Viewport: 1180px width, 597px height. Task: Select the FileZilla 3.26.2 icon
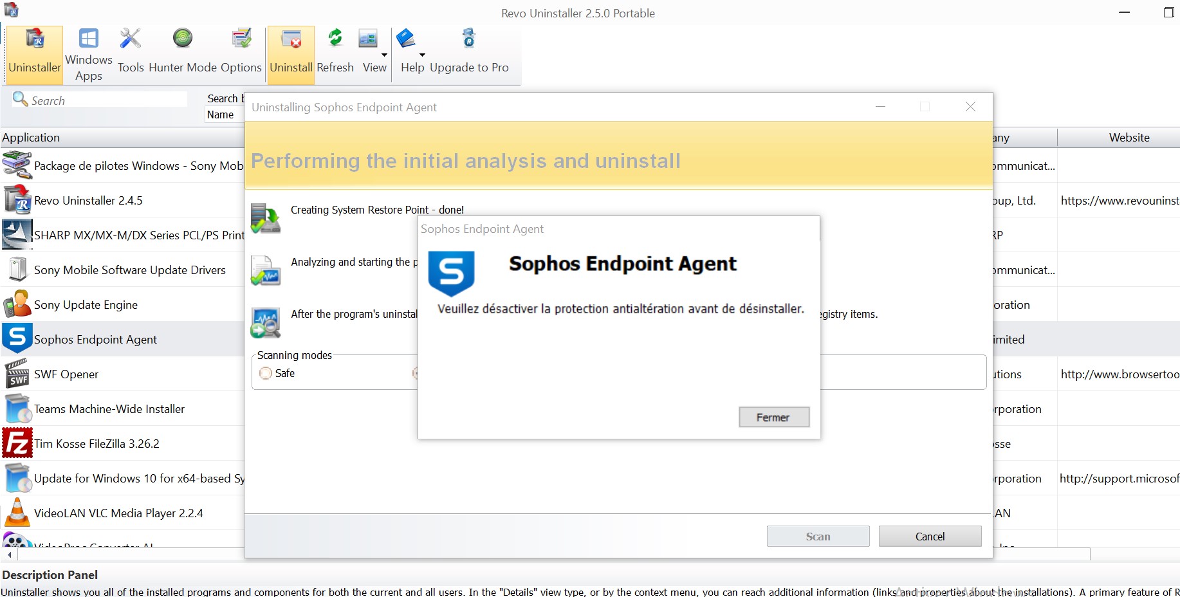[17, 443]
